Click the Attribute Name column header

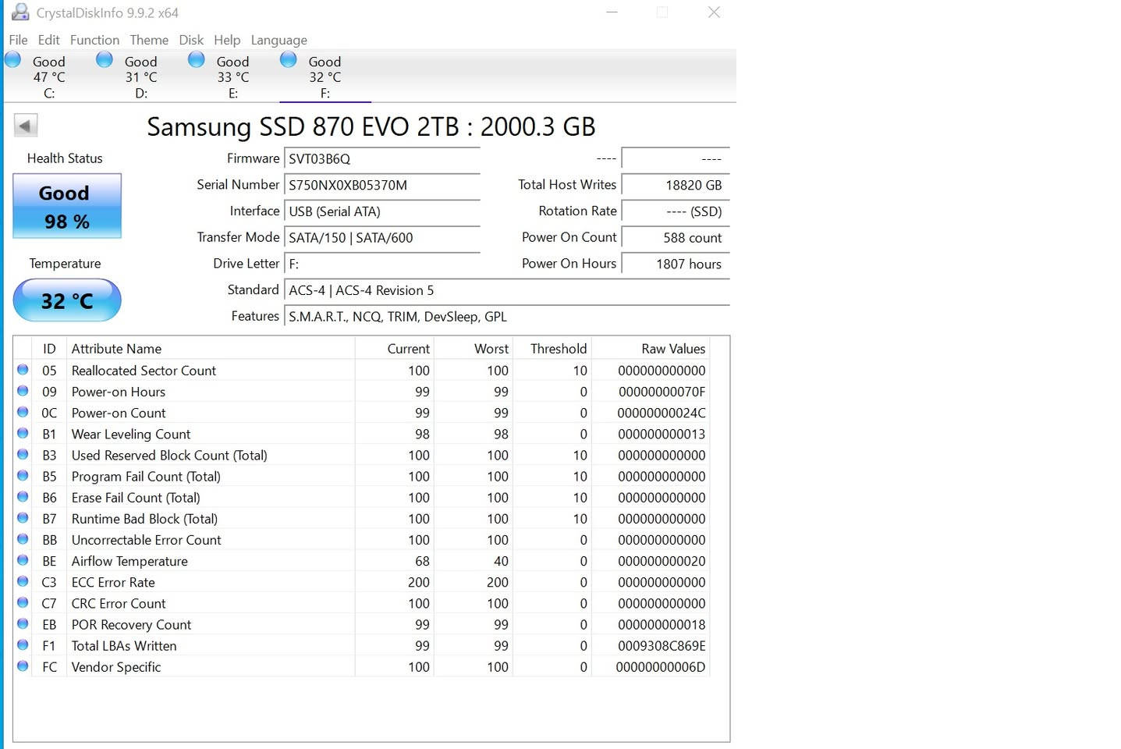[x=211, y=349]
